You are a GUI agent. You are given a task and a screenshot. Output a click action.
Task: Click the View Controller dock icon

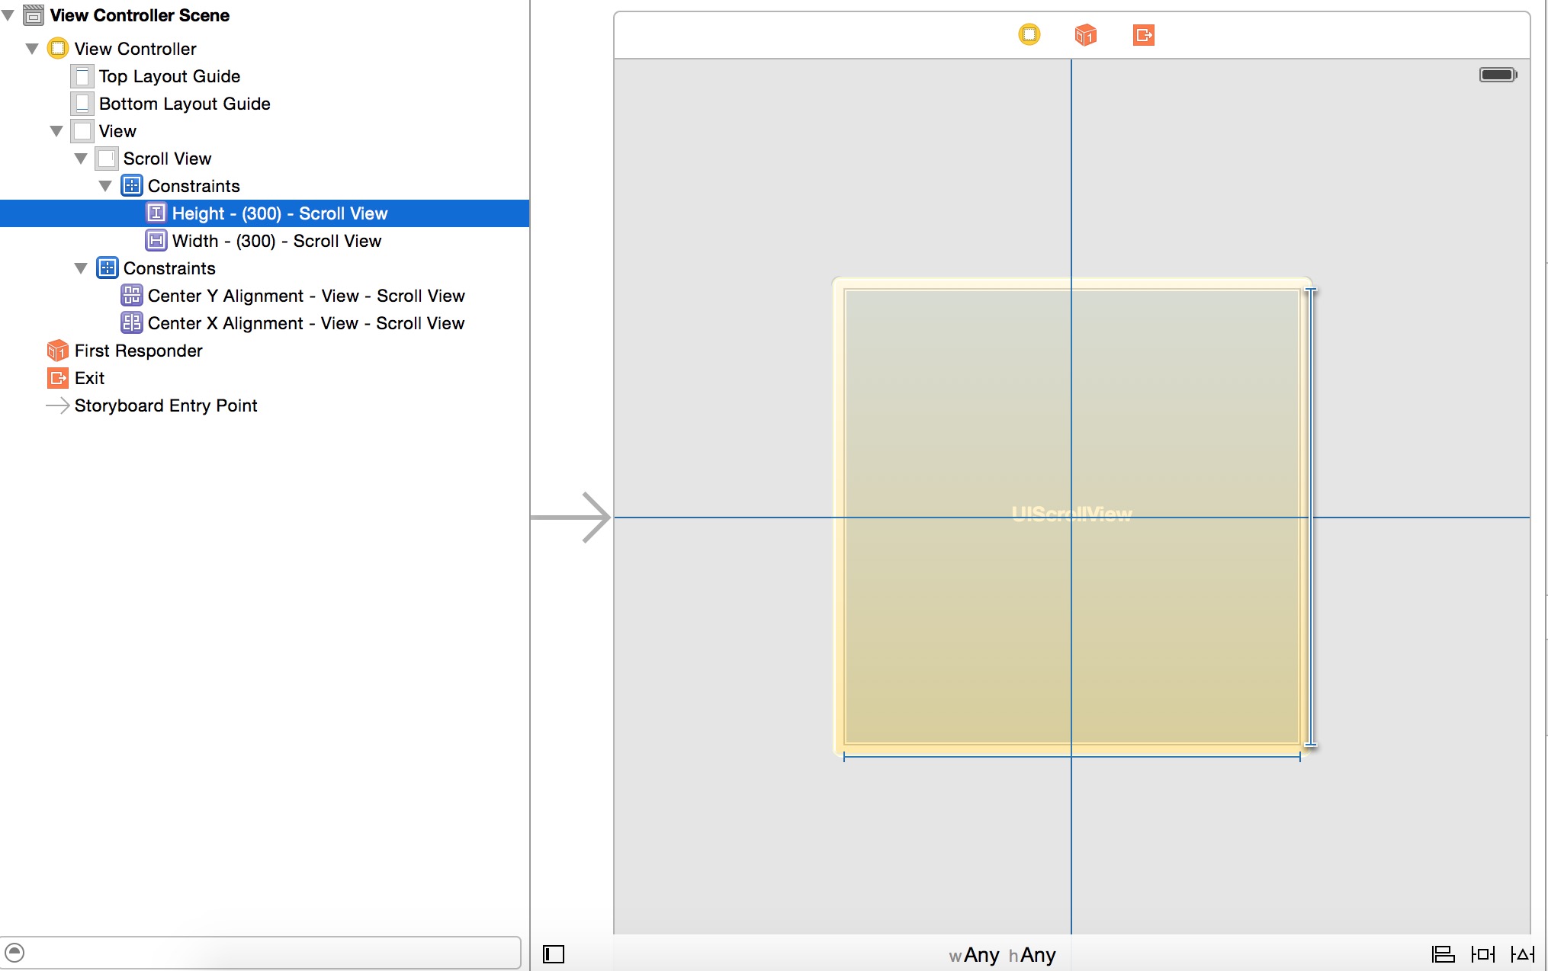1029,34
